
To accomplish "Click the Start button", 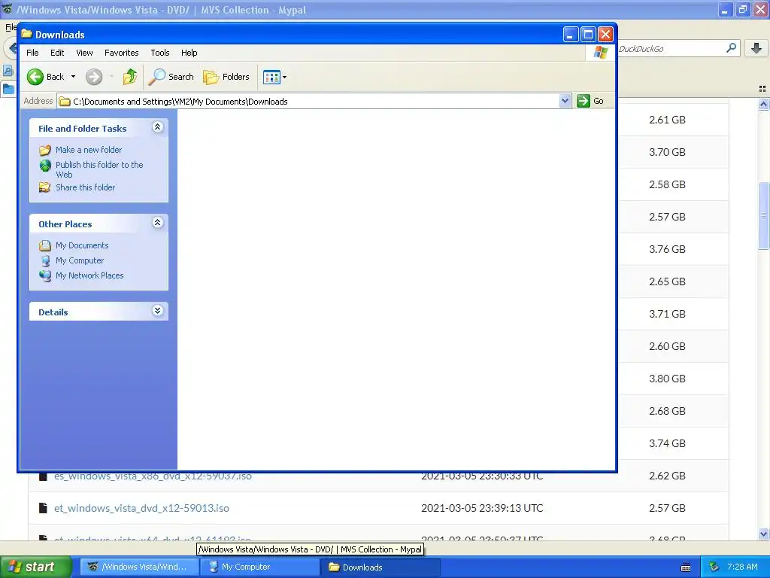I will 35,567.
